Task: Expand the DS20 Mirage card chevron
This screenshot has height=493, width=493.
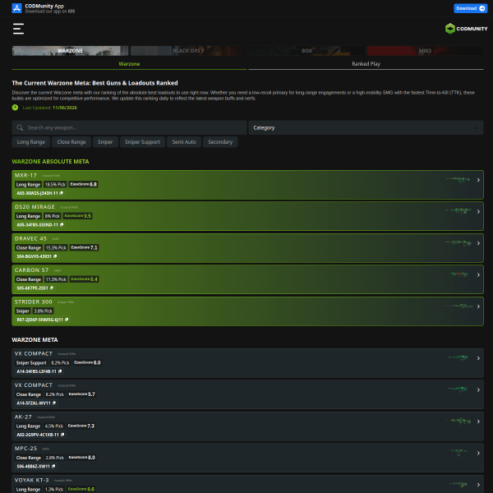Action: [x=478, y=212]
